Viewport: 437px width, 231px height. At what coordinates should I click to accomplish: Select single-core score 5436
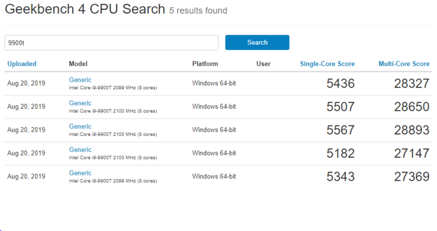click(340, 83)
